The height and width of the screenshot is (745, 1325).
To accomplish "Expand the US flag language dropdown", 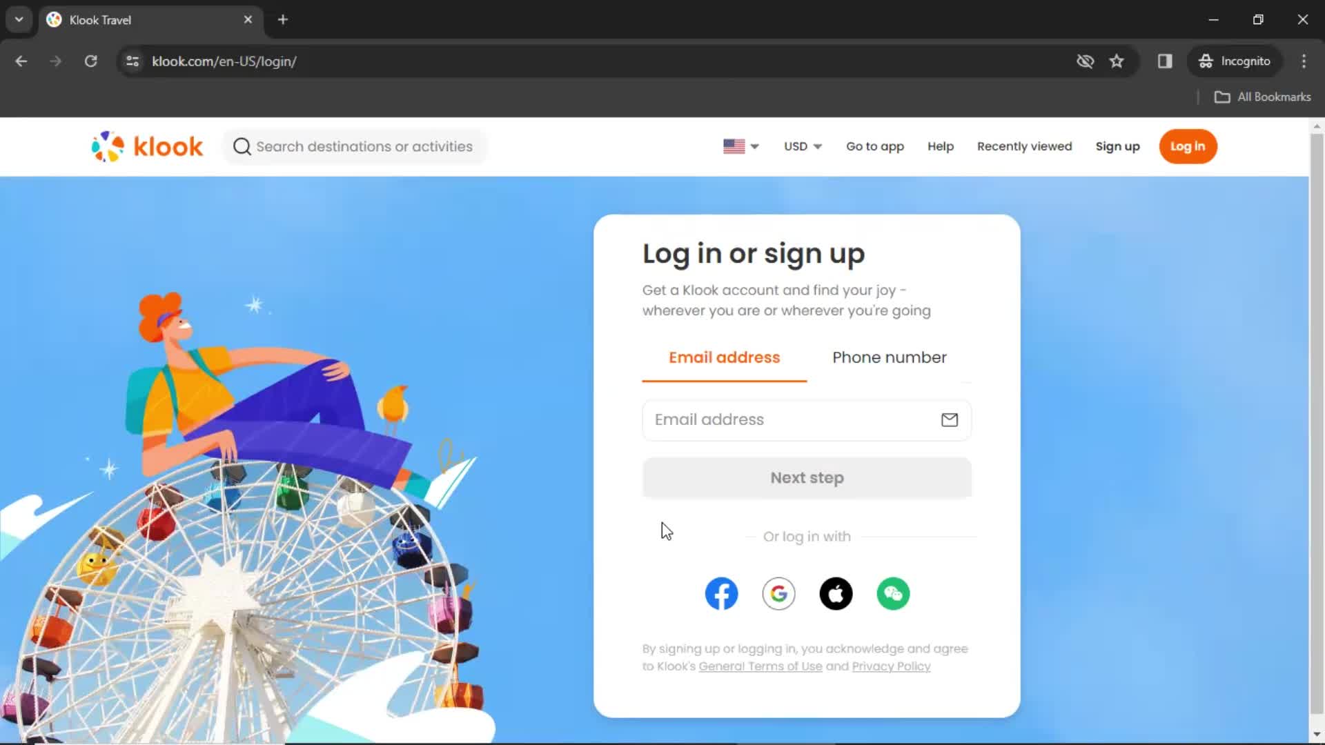I will [x=740, y=146].
